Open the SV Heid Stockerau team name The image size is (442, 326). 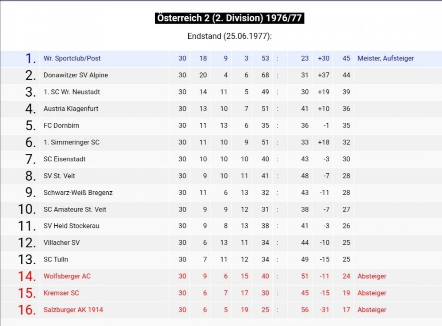click(71, 226)
